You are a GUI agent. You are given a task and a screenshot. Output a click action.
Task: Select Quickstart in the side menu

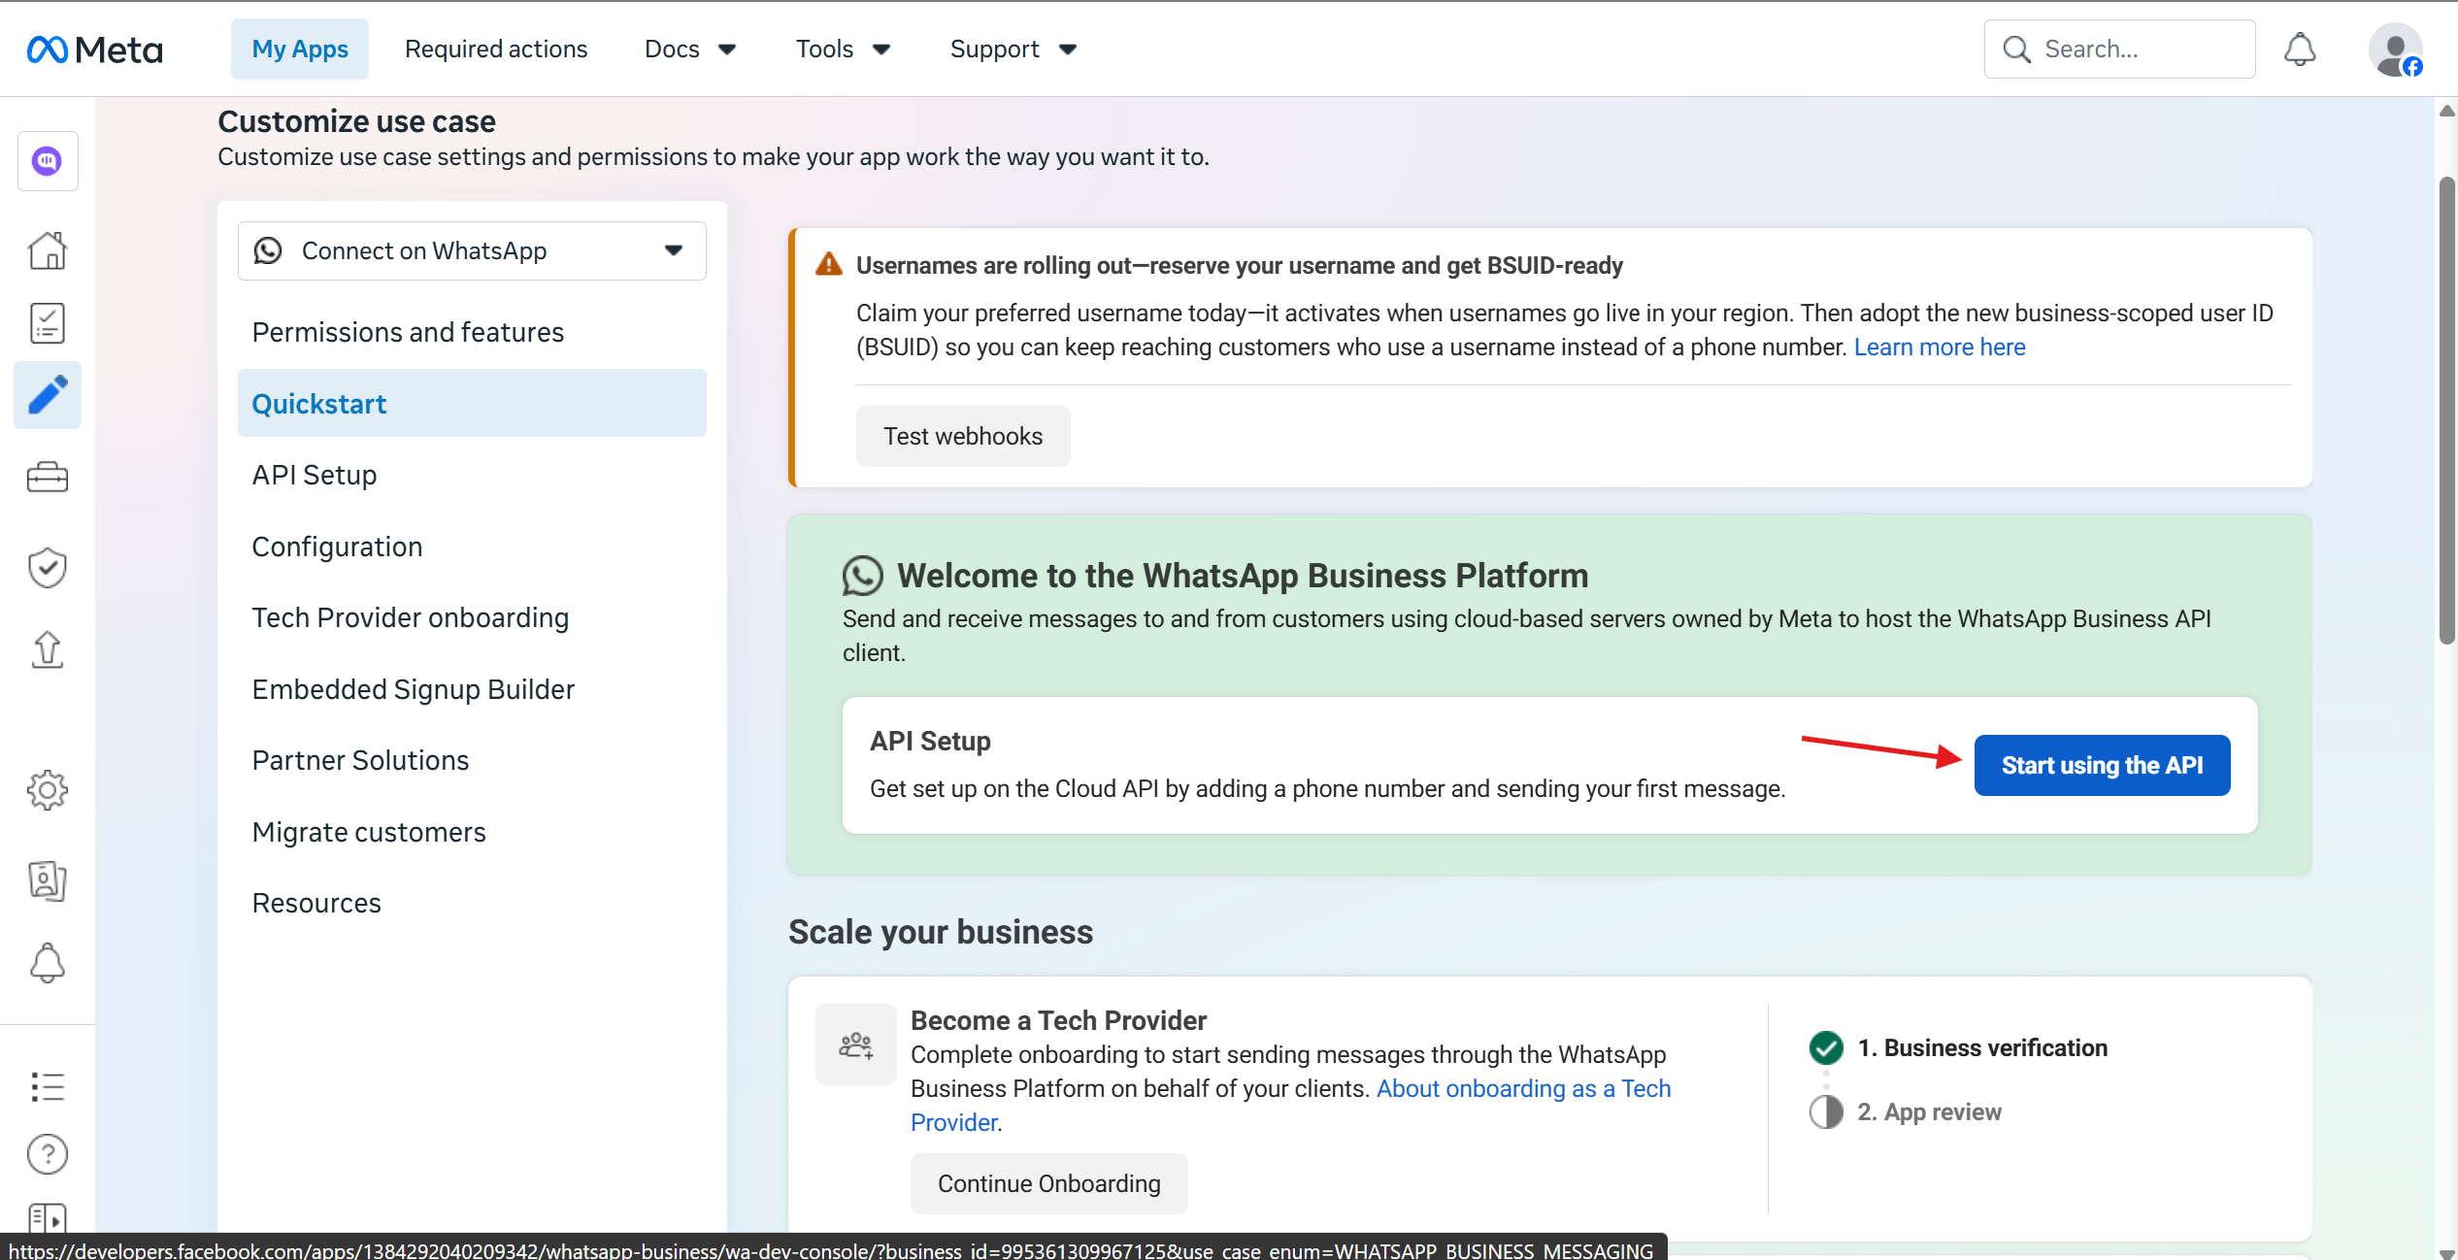coord(472,403)
